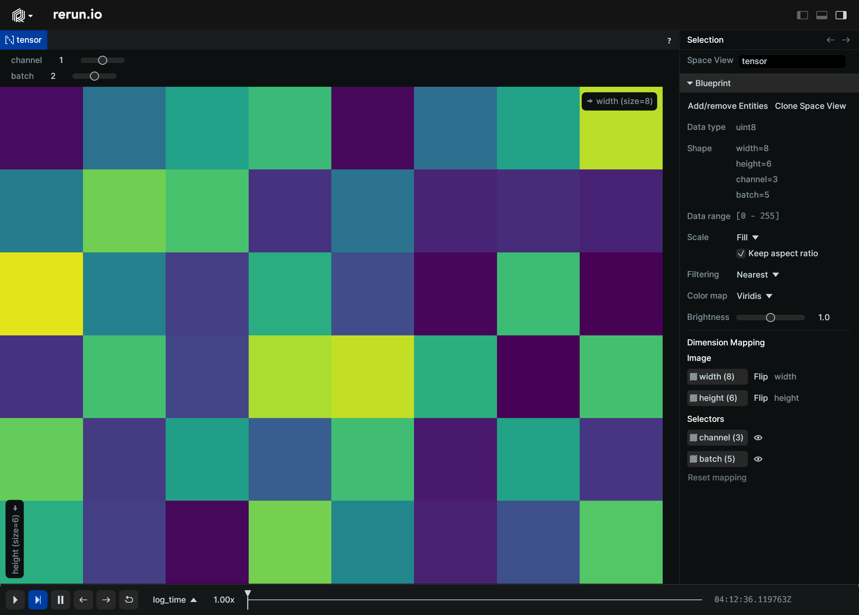Click the forward navigation arrow icon
Image resolution: width=859 pixels, height=615 pixels.
point(106,599)
